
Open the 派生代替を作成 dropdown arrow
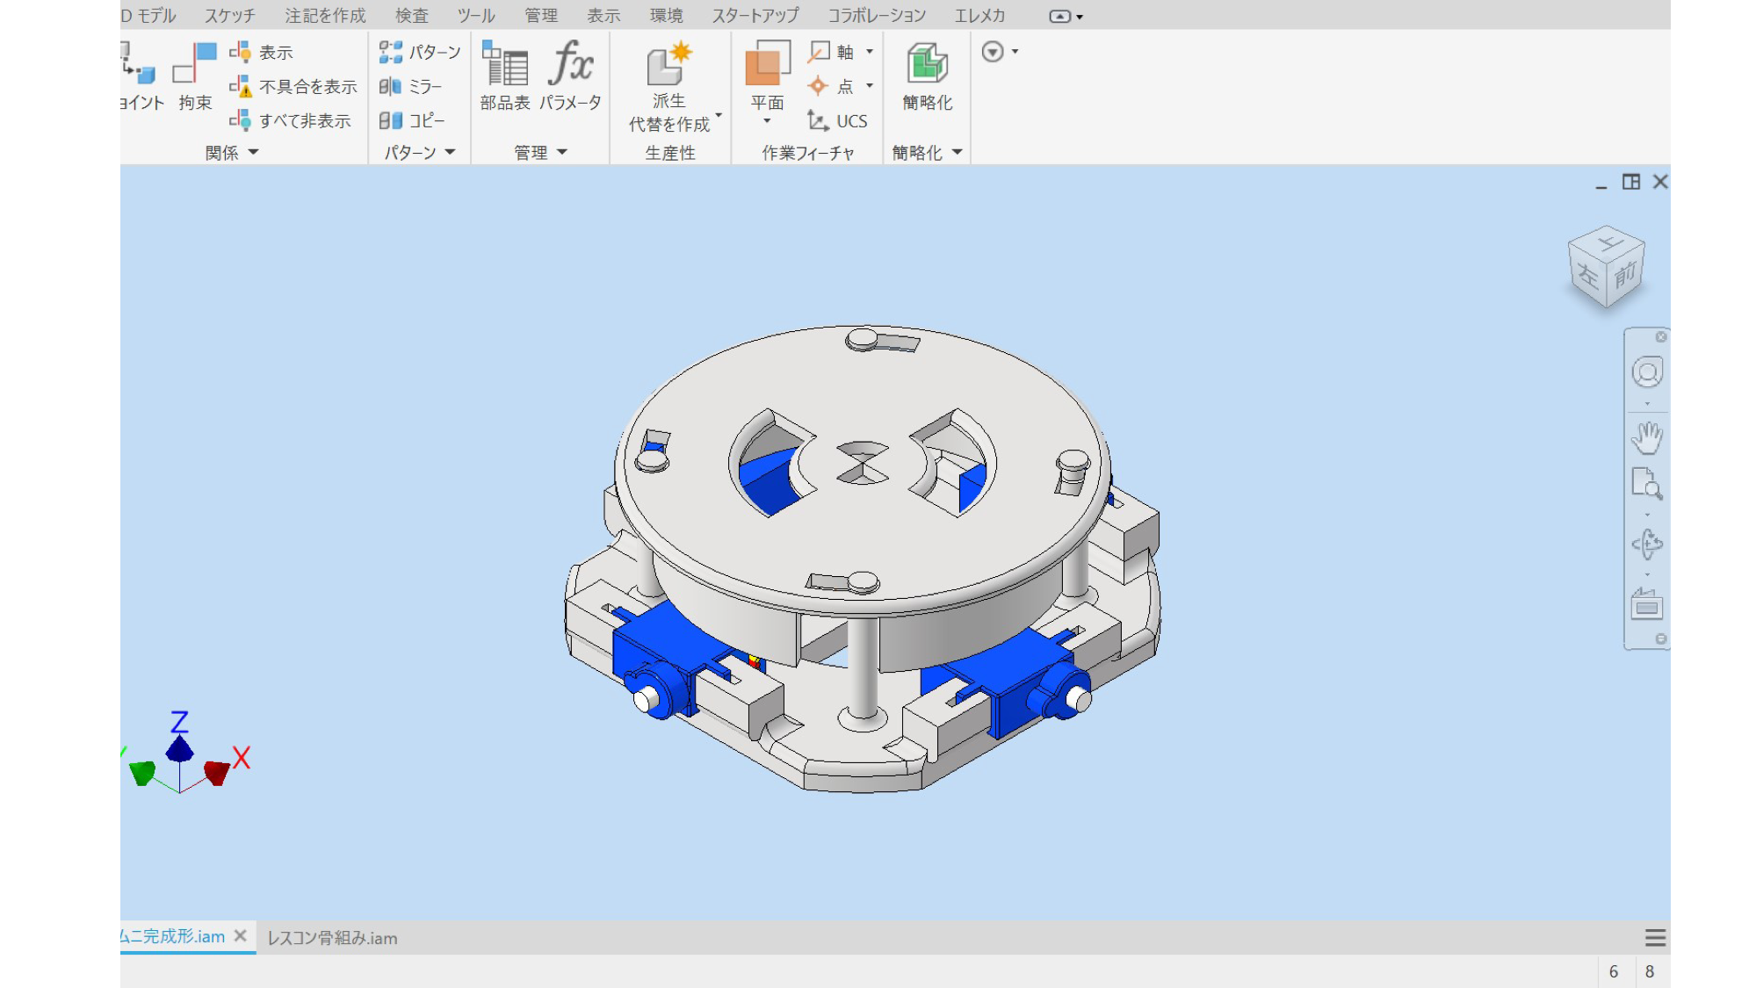coord(719,115)
